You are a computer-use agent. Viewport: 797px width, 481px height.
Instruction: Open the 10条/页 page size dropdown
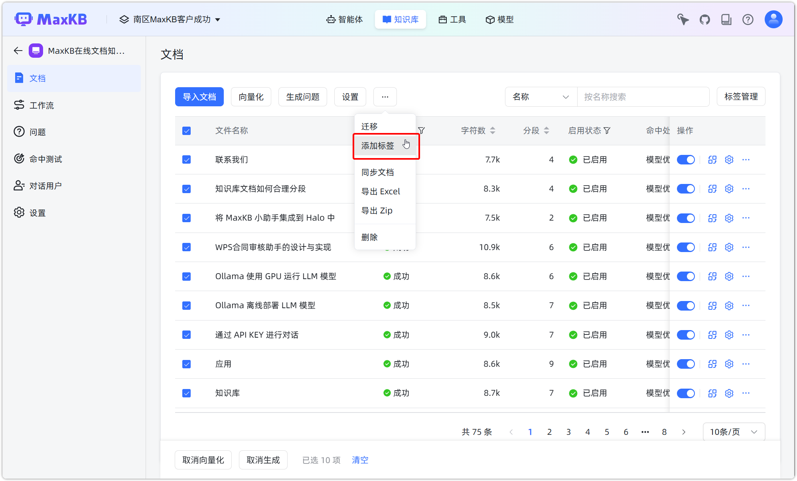pyautogui.click(x=734, y=432)
